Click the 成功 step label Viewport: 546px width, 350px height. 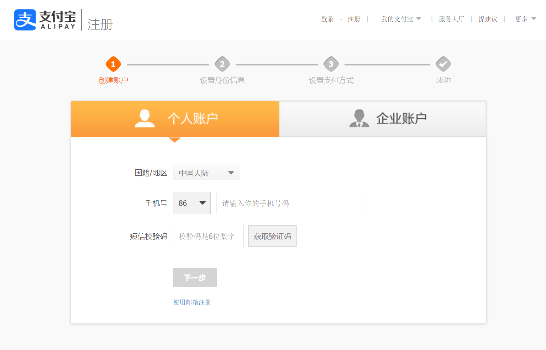click(443, 80)
